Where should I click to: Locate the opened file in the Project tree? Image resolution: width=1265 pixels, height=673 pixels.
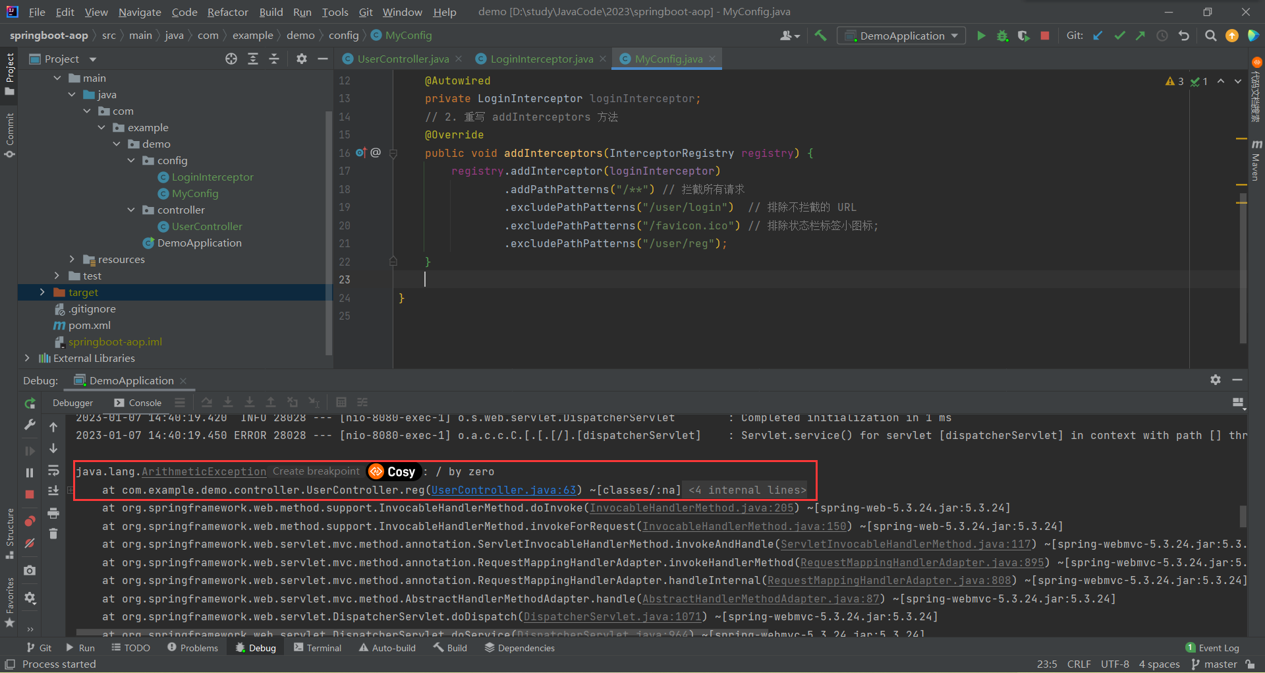pyautogui.click(x=231, y=59)
